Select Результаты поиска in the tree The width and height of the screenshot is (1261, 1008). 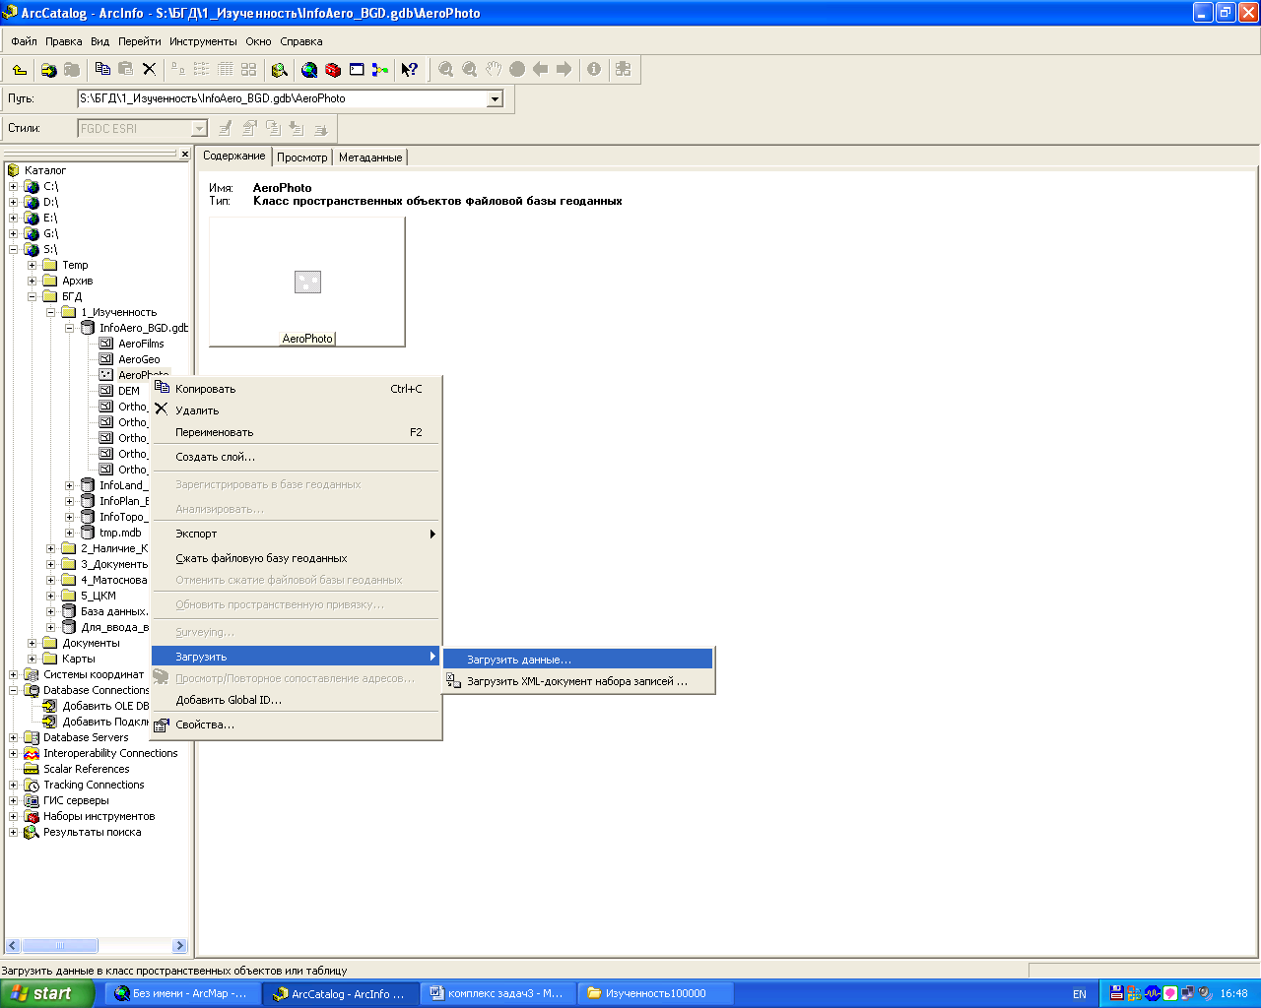92,832
